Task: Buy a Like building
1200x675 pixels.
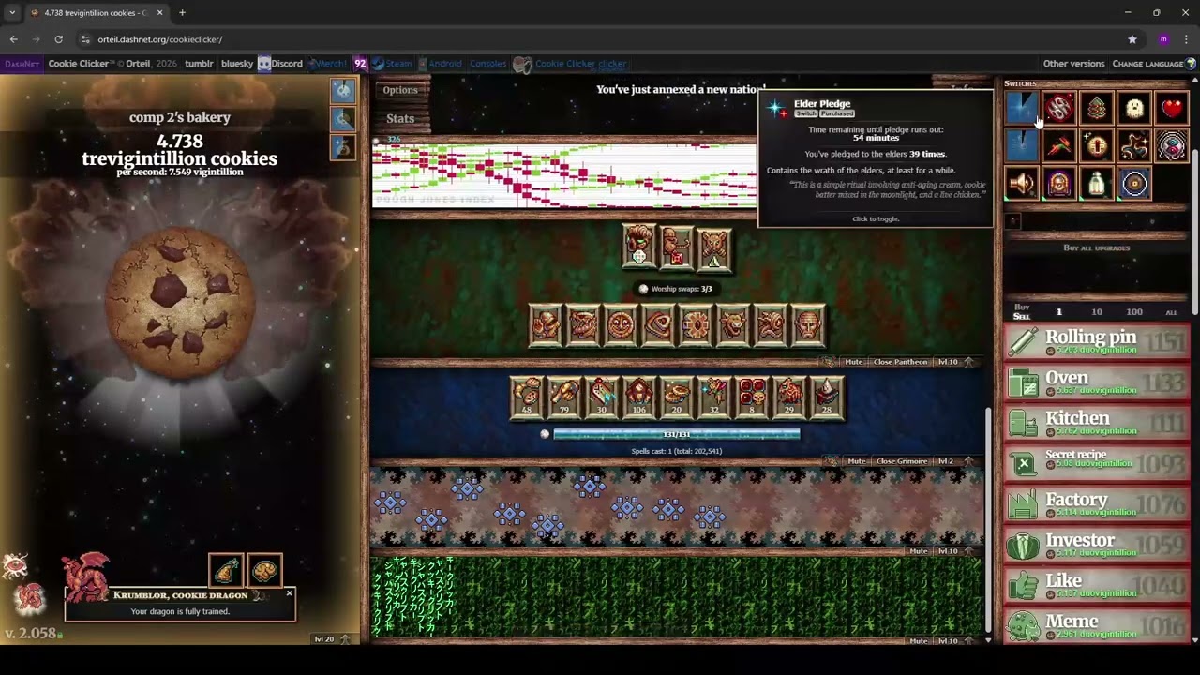Action: pos(1097,585)
